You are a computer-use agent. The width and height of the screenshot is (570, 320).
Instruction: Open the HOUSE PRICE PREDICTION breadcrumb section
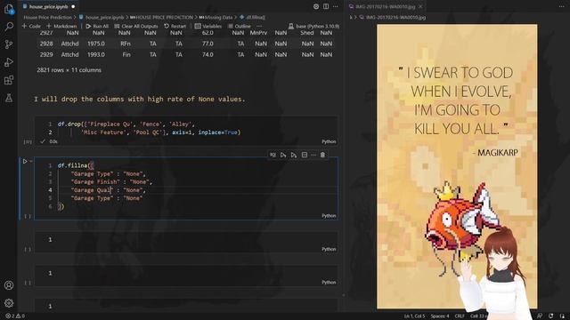(161, 17)
